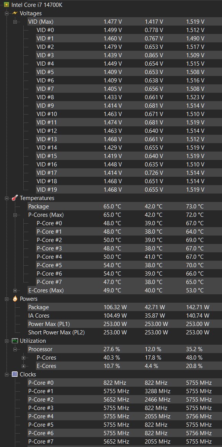222x447 pixels.
Task: Collapse the Utilization section
Action: click(x=6, y=341)
